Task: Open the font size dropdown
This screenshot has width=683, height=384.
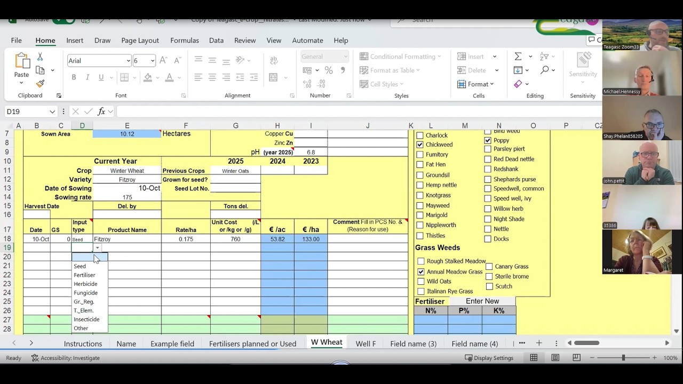Action: [152, 61]
